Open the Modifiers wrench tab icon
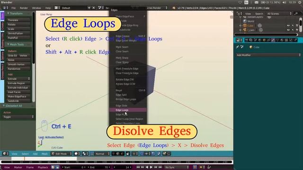 pos(273,40)
